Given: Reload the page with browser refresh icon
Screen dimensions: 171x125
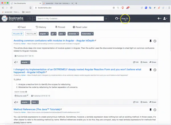Looking at the screenshot, I should [x=11, y=8].
